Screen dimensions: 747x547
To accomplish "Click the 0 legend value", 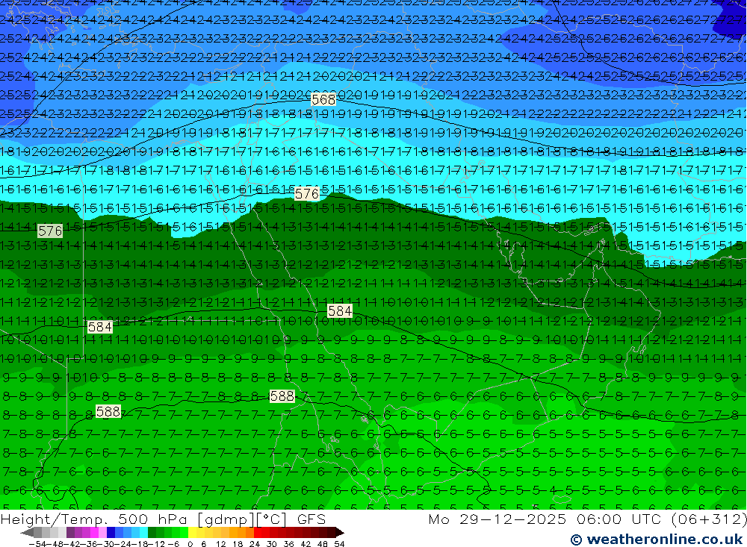I will pos(190,544).
